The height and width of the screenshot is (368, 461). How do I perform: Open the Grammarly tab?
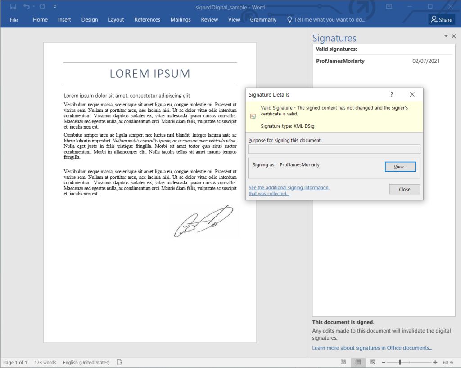263,20
